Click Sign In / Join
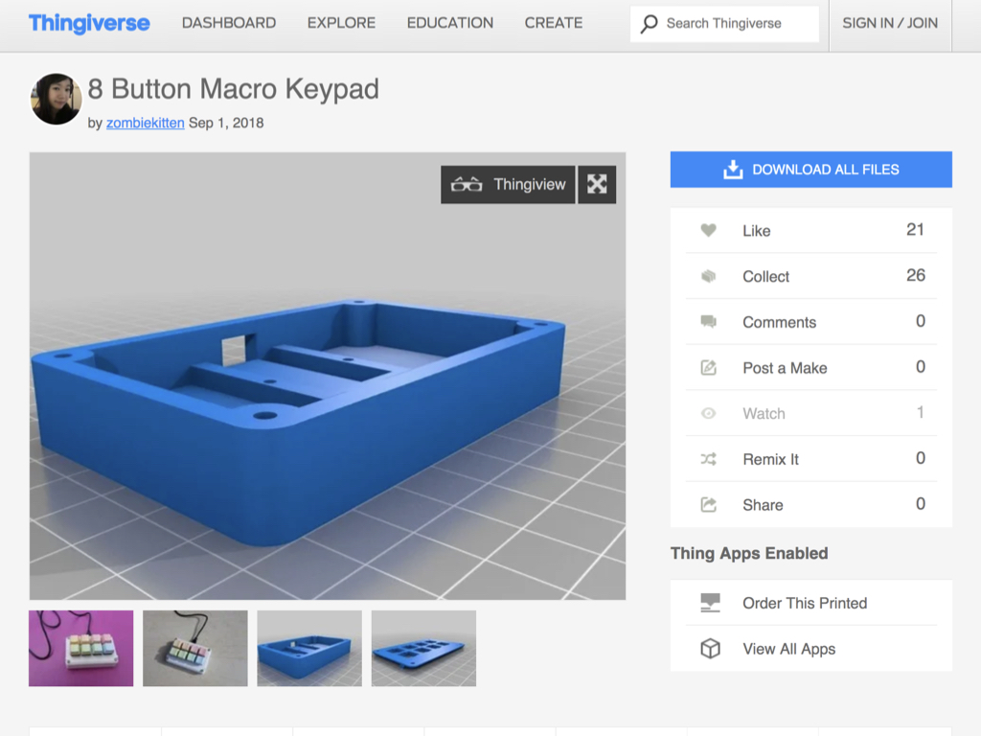The height and width of the screenshot is (736, 981). [x=890, y=23]
